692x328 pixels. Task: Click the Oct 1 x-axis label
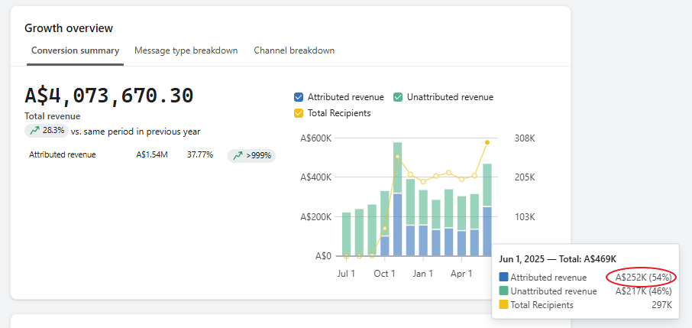384,274
